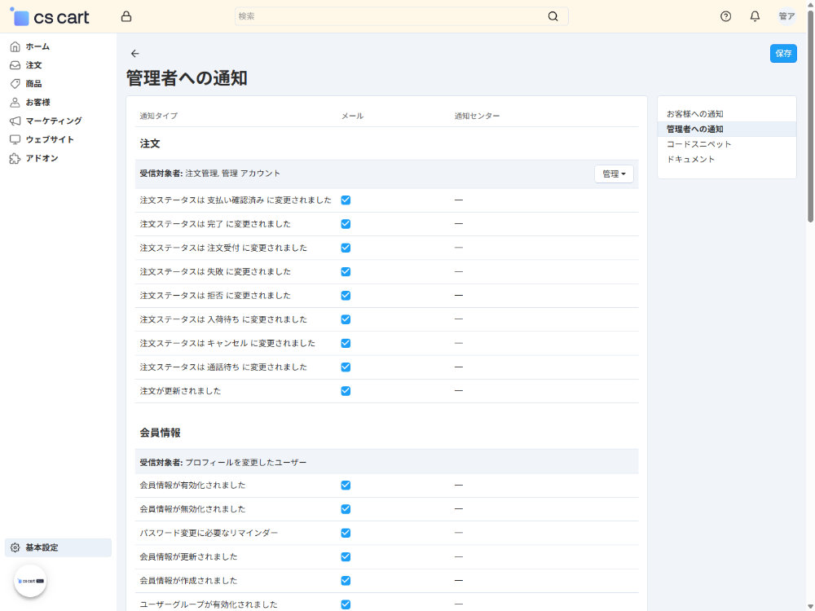
Task: Open the notifications bell icon
Action: tap(754, 15)
